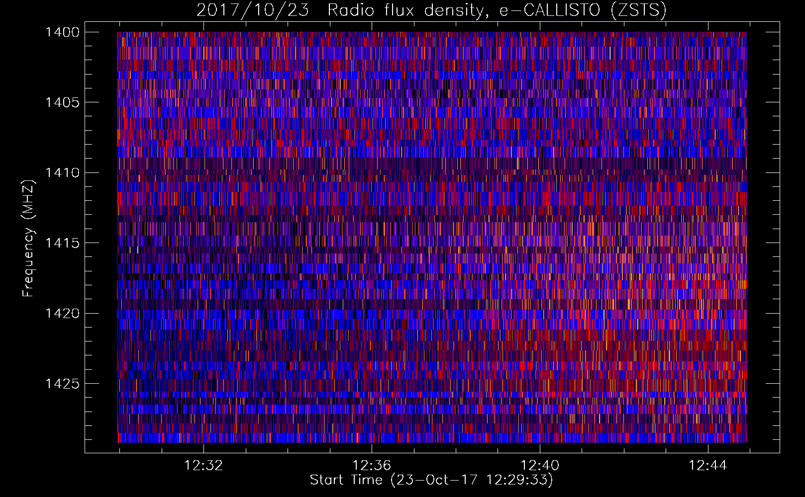Image resolution: width=805 pixels, height=497 pixels.
Task: Select the '1415' frequency axis label
Action: coord(62,243)
